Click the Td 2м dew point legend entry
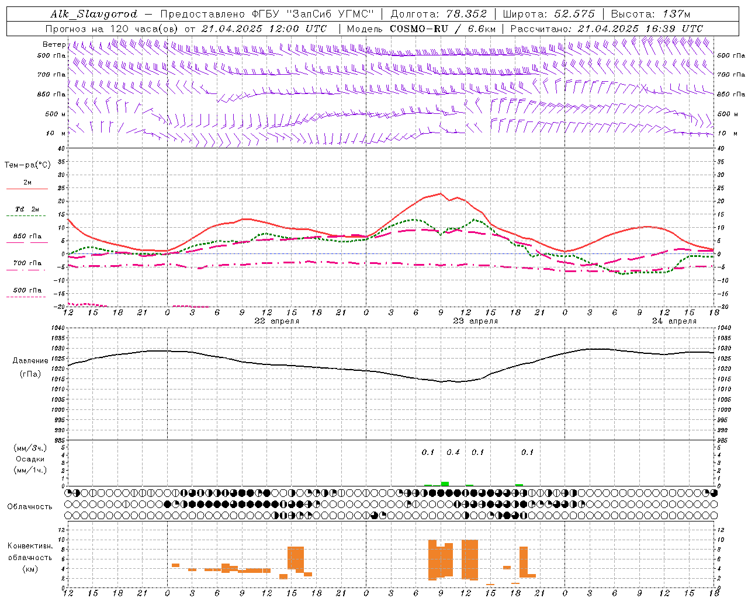 pos(27,210)
